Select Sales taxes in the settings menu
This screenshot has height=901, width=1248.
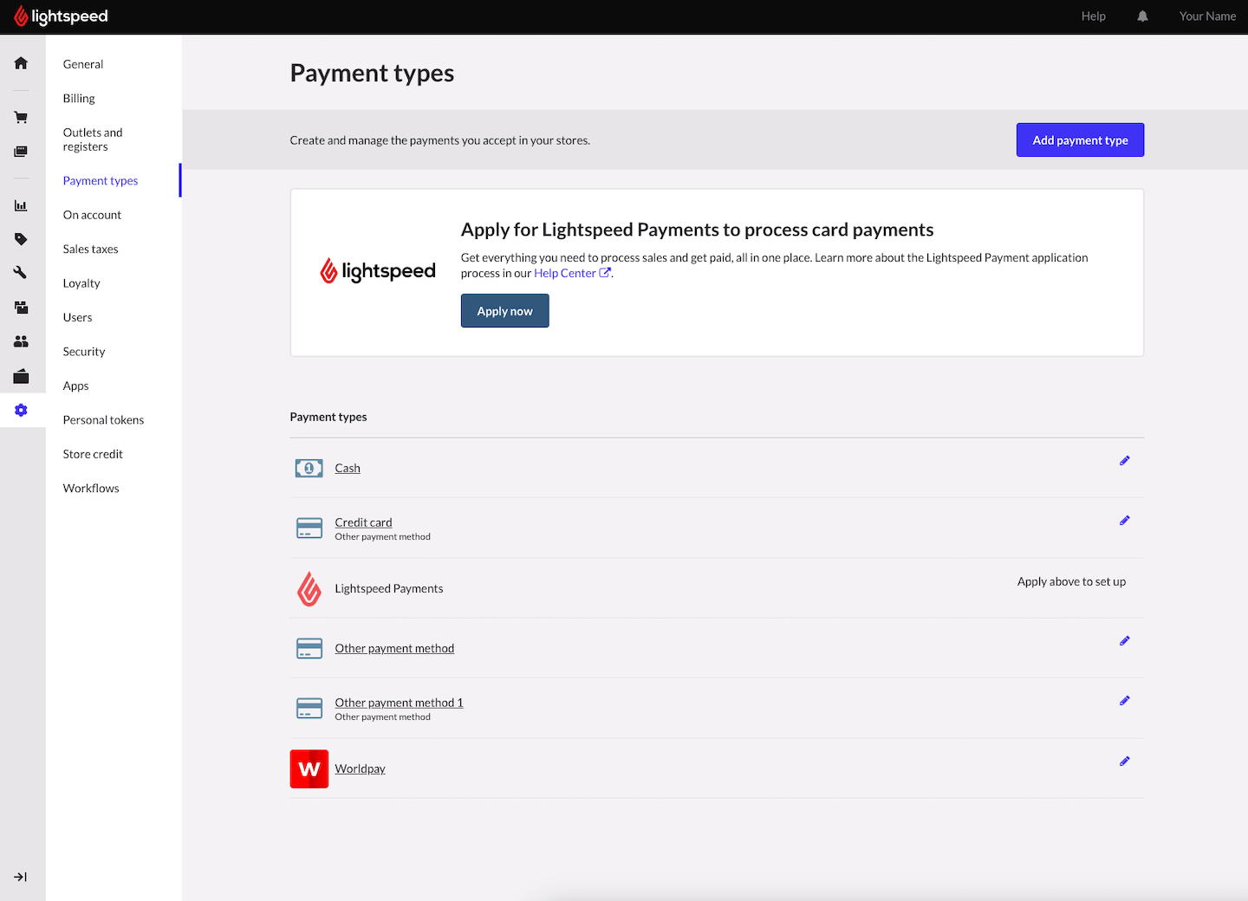[x=90, y=250]
